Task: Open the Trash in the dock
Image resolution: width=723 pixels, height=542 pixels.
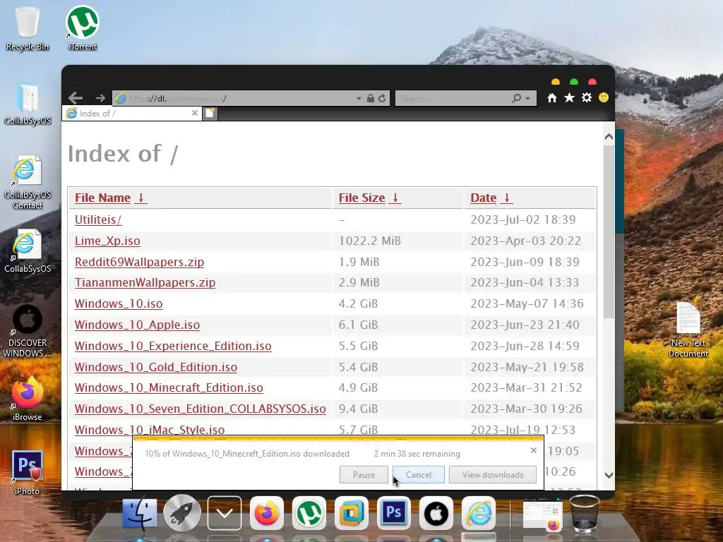Action: [x=585, y=514]
